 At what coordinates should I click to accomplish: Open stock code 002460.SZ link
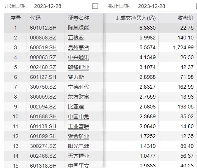click(43, 67)
